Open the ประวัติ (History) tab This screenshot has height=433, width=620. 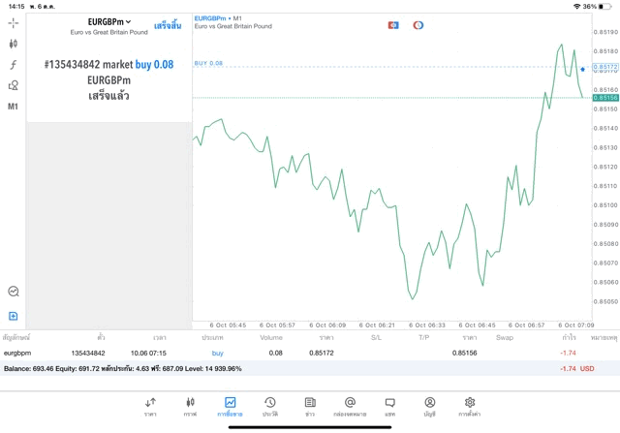(269, 406)
